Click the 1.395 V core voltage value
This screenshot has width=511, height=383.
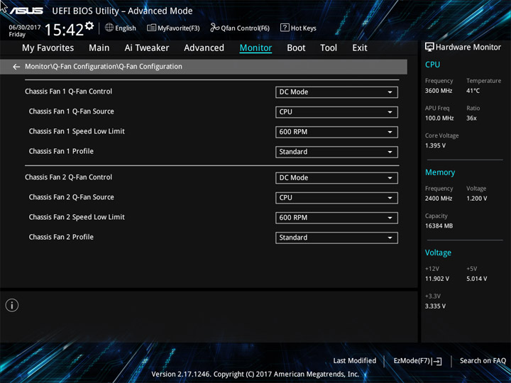[x=435, y=145]
